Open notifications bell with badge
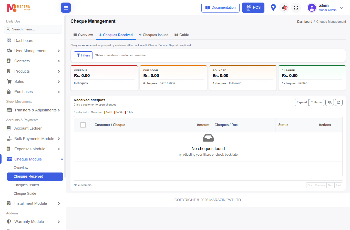Image resolution: width=350 pixels, height=230 pixels. click(x=284, y=8)
